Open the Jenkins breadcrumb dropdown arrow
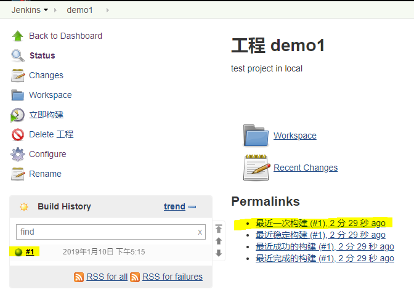This screenshot has height=308, width=414. coord(46,10)
